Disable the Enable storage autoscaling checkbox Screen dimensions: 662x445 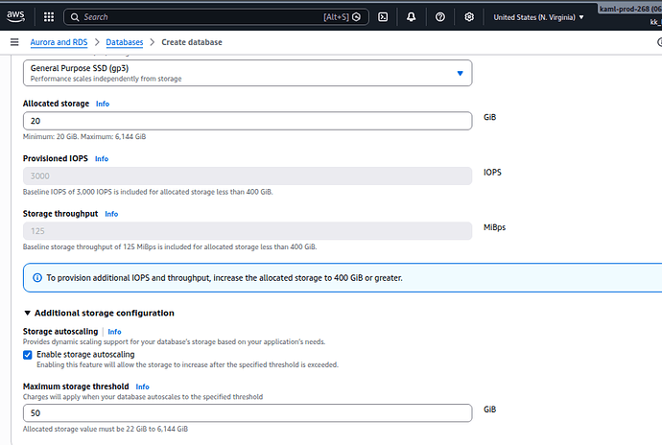point(28,354)
